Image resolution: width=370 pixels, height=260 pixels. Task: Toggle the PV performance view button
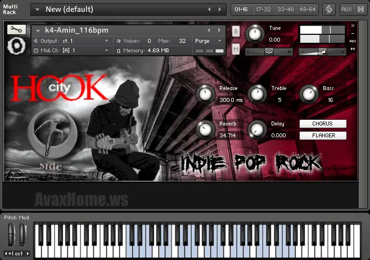click(x=353, y=49)
